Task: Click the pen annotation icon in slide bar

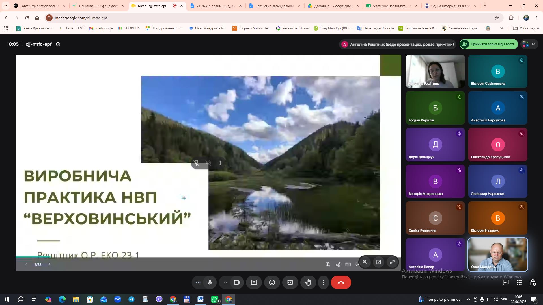Action: [x=338, y=264]
